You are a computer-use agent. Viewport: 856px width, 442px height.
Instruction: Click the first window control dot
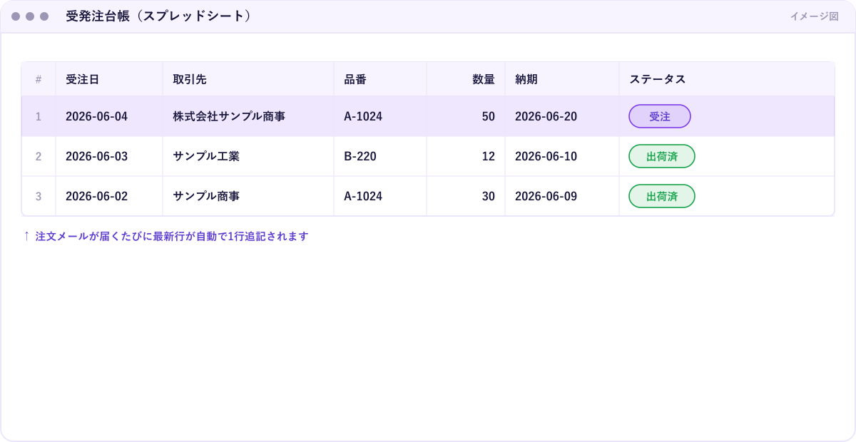pyautogui.click(x=16, y=16)
